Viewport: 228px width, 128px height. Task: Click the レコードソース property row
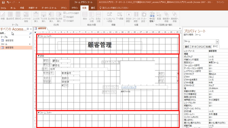tap(206, 51)
